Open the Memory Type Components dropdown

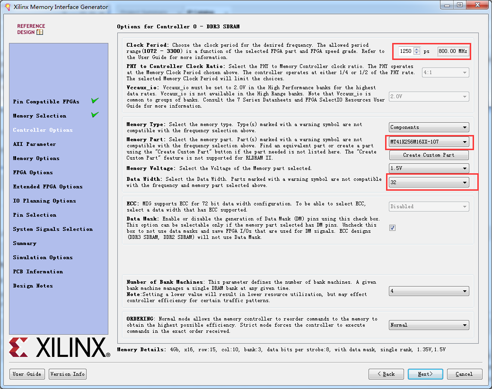click(x=429, y=127)
